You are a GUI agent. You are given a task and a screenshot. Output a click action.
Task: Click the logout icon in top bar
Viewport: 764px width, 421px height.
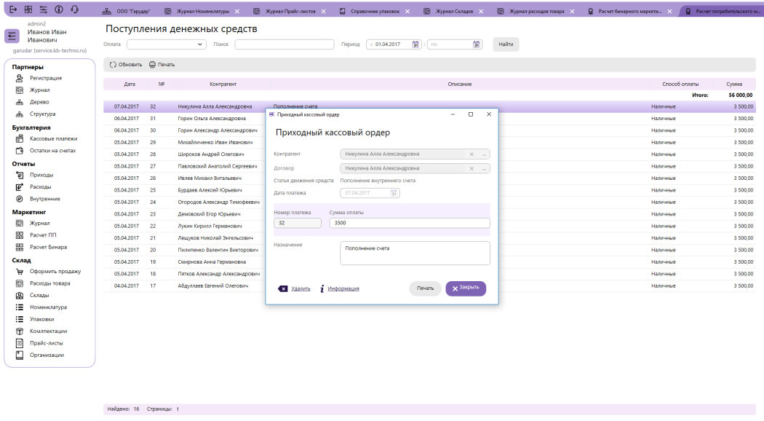pos(13,9)
